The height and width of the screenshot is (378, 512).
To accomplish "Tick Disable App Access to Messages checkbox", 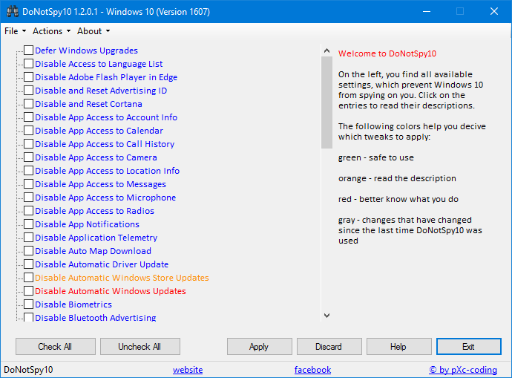I will (28, 184).
